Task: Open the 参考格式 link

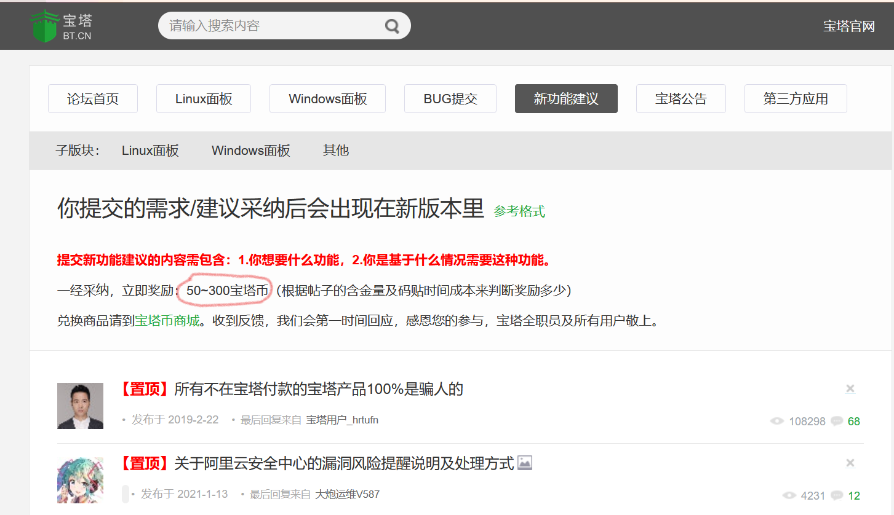Action: point(519,211)
